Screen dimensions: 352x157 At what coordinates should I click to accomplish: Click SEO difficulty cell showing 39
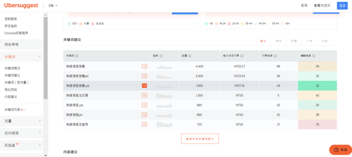[317, 66]
